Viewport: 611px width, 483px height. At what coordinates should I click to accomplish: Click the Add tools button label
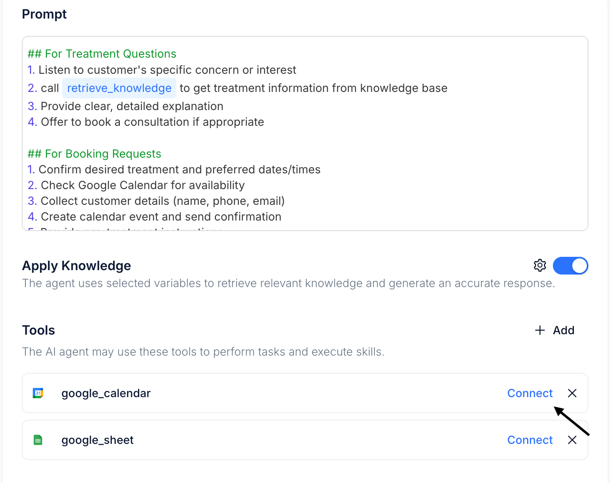pyautogui.click(x=563, y=331)
